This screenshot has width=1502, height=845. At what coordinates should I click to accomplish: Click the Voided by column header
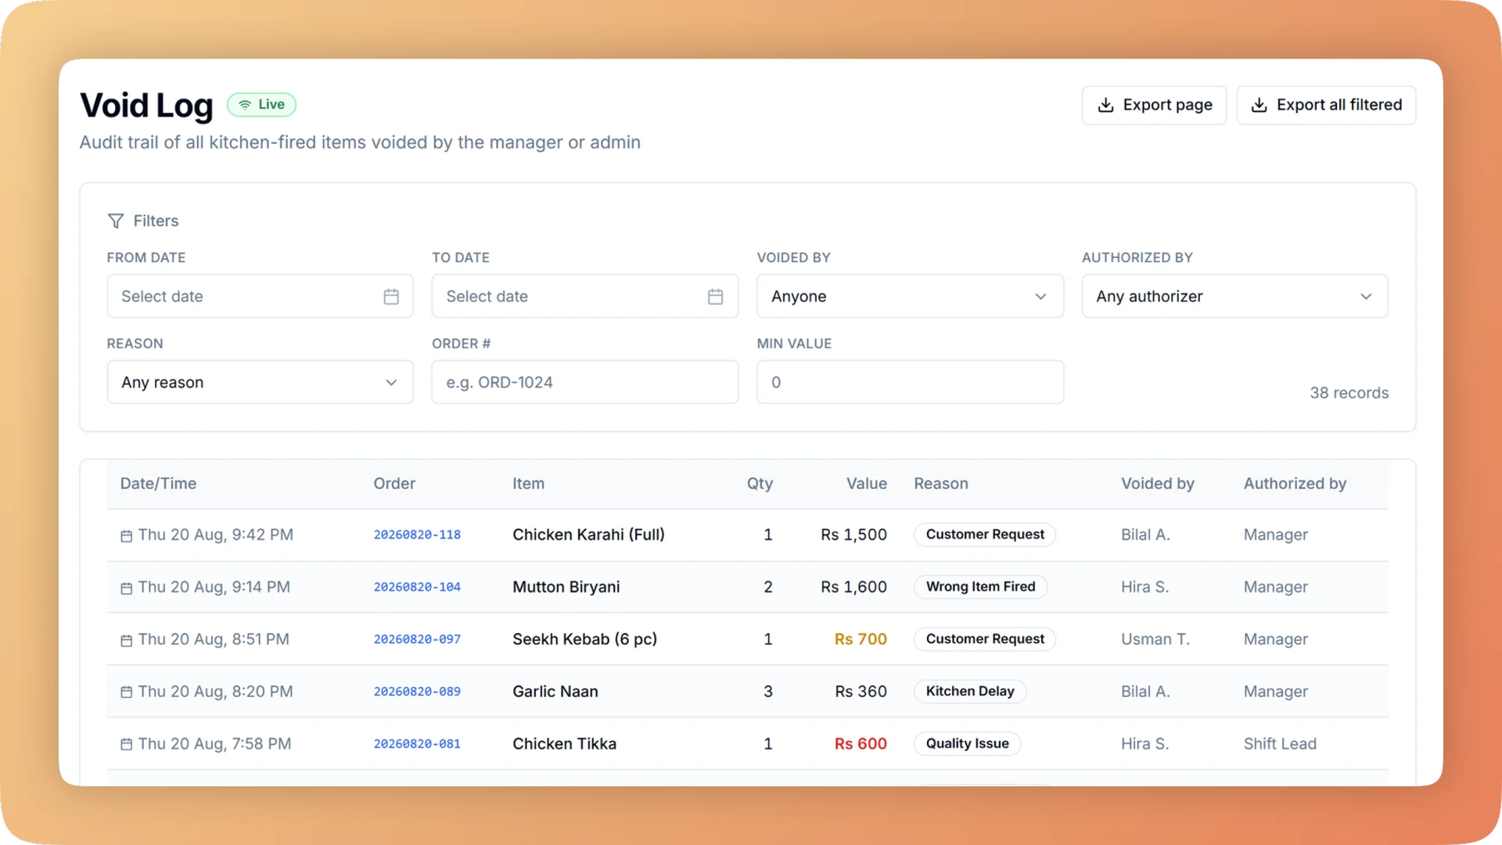point(1157,484)
